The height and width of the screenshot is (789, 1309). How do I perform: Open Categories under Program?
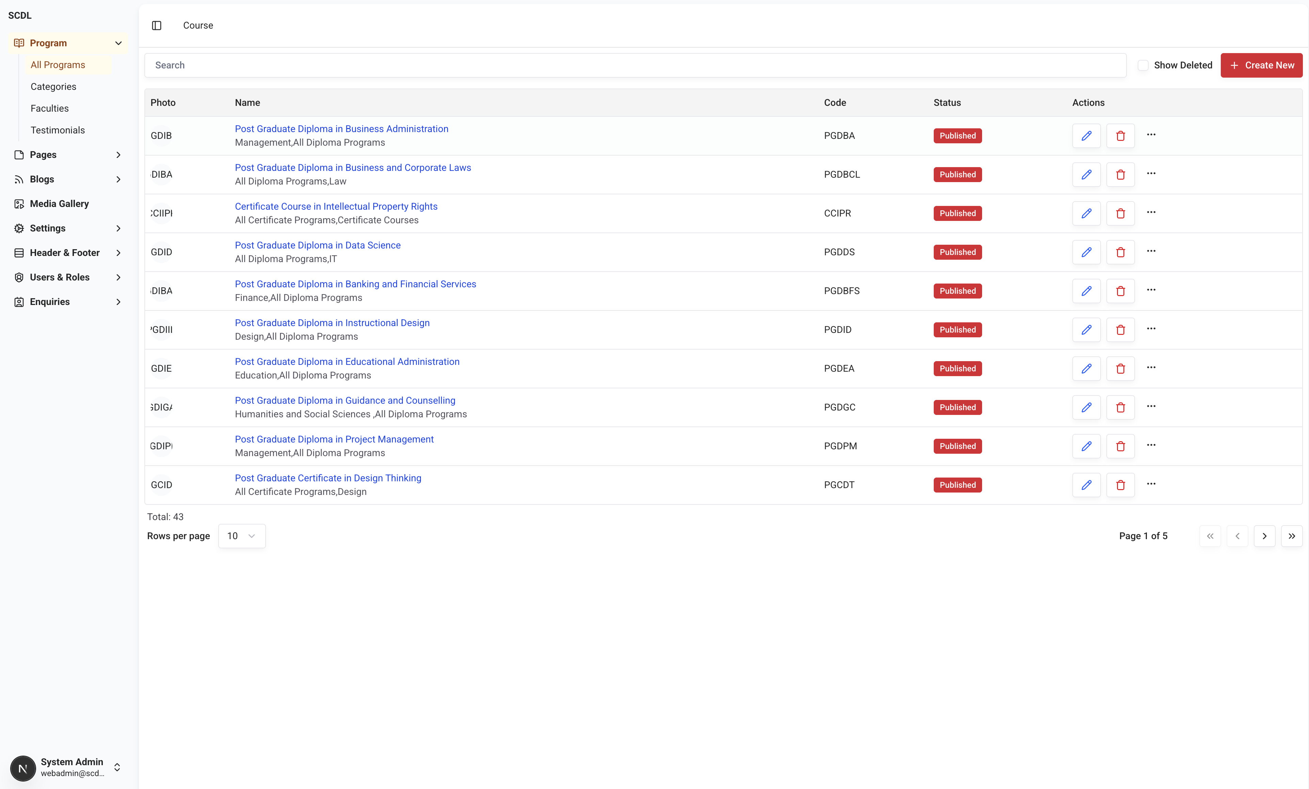[53, 86]
